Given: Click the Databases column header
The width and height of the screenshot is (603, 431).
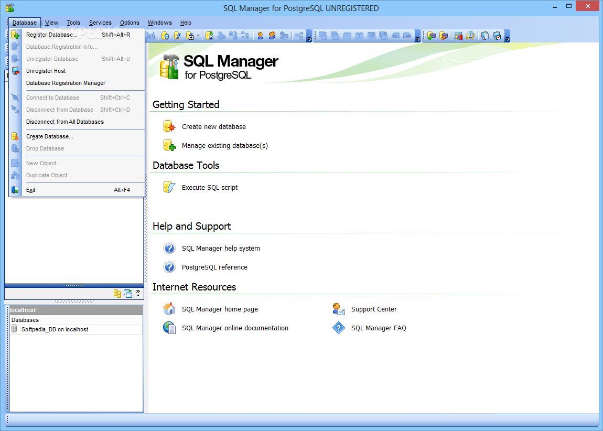Looking at the screenshot, I should pyautogui.click(x=76, y=320).
